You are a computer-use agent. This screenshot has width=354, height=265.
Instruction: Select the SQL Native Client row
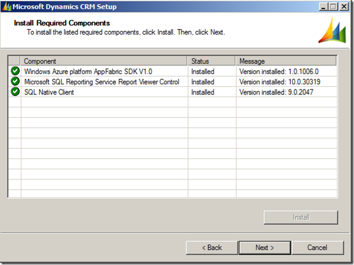49,92
